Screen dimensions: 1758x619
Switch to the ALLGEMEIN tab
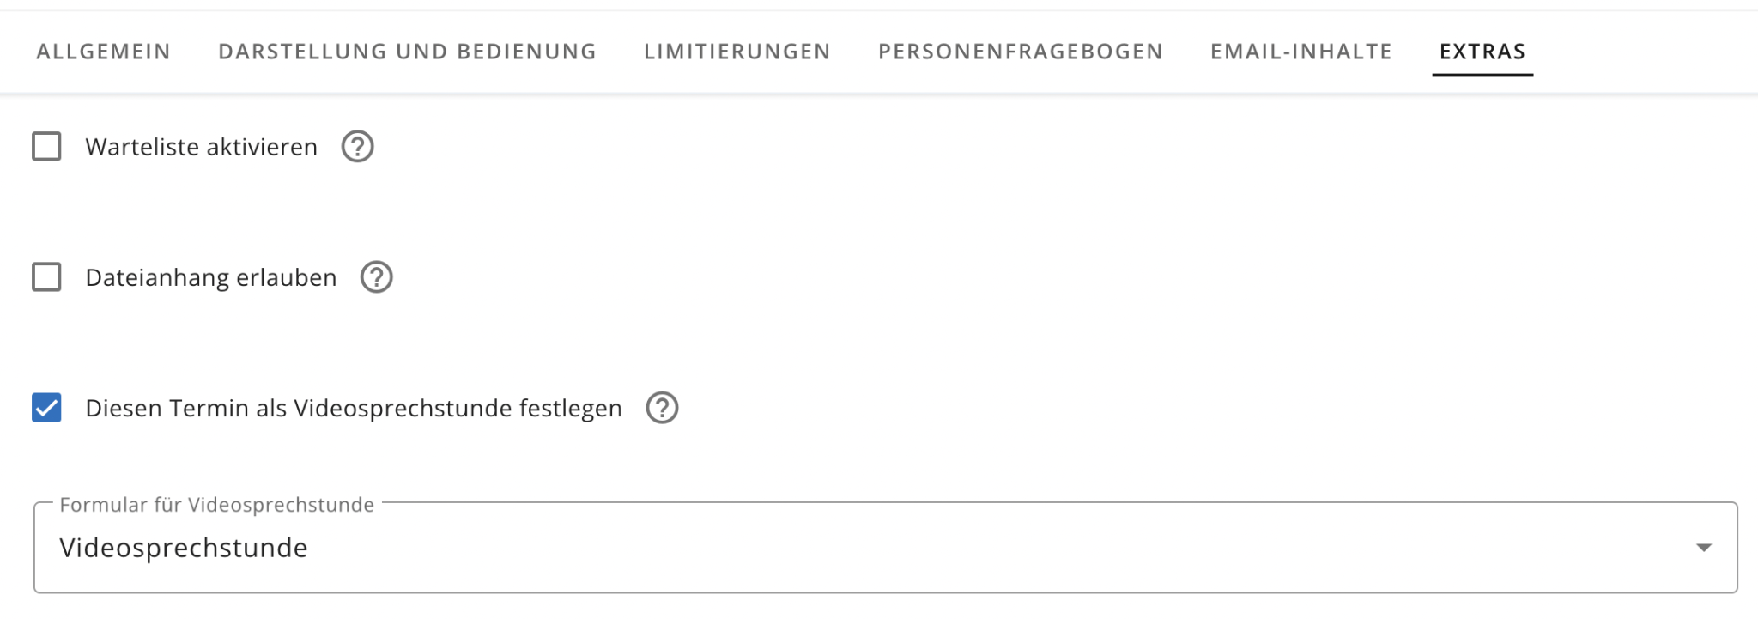click(103, 52)
